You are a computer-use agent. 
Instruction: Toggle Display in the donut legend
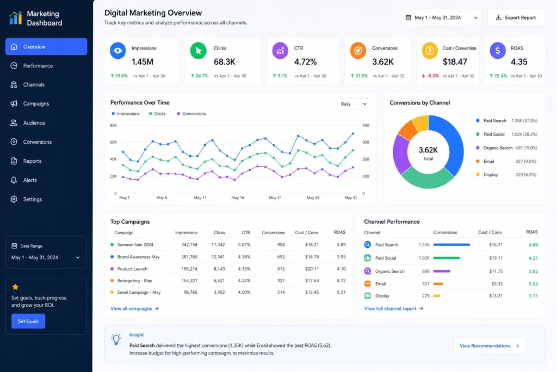click(x=487, y=175)
